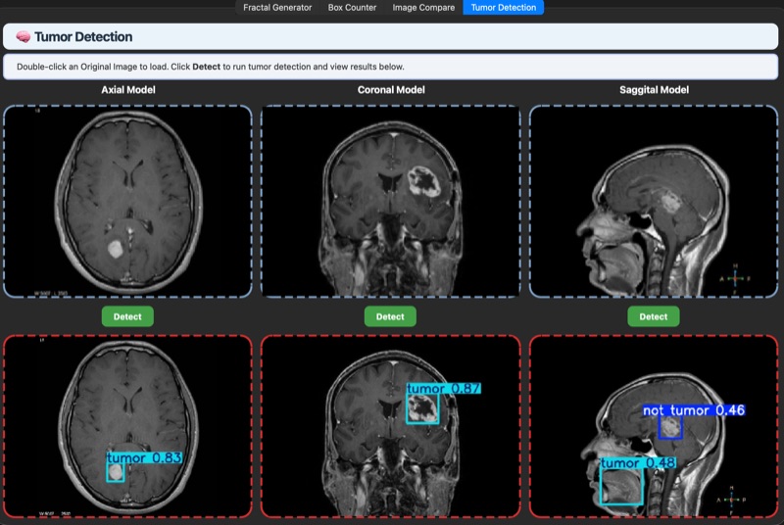Image resolution: width=784 pixels, height=525 pixels.
Task: Click the Saggital detection result image
Action: (654, 426)
